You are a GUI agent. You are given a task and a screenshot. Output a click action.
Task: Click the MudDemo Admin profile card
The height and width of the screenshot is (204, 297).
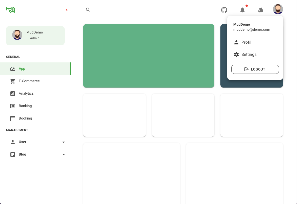point(35,35)
